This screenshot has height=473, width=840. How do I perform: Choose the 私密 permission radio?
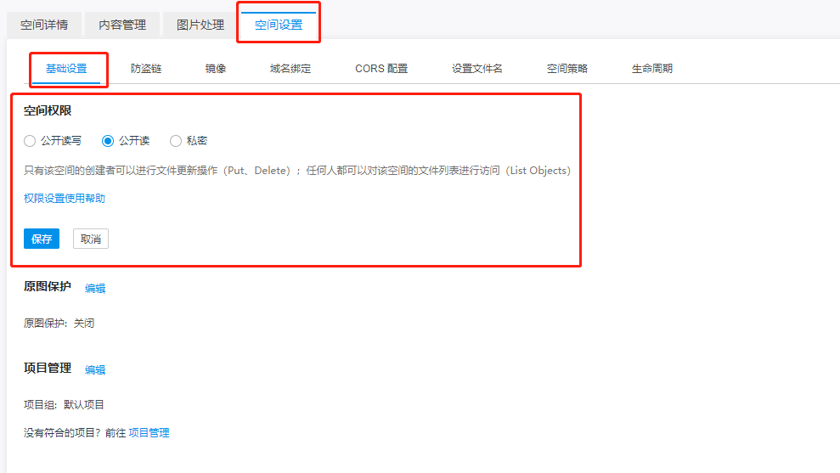(x=176, y=141)
